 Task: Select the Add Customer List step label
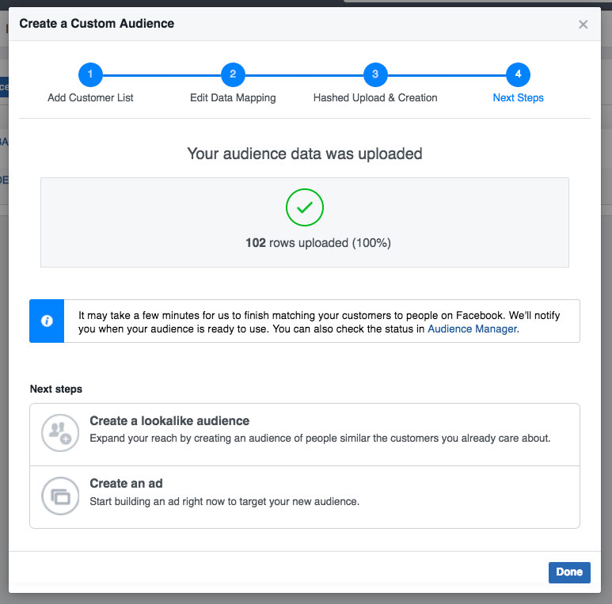tap(90, 97)
